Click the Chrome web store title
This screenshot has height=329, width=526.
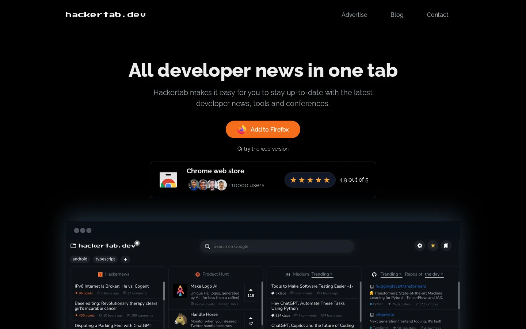coord(216,171)
